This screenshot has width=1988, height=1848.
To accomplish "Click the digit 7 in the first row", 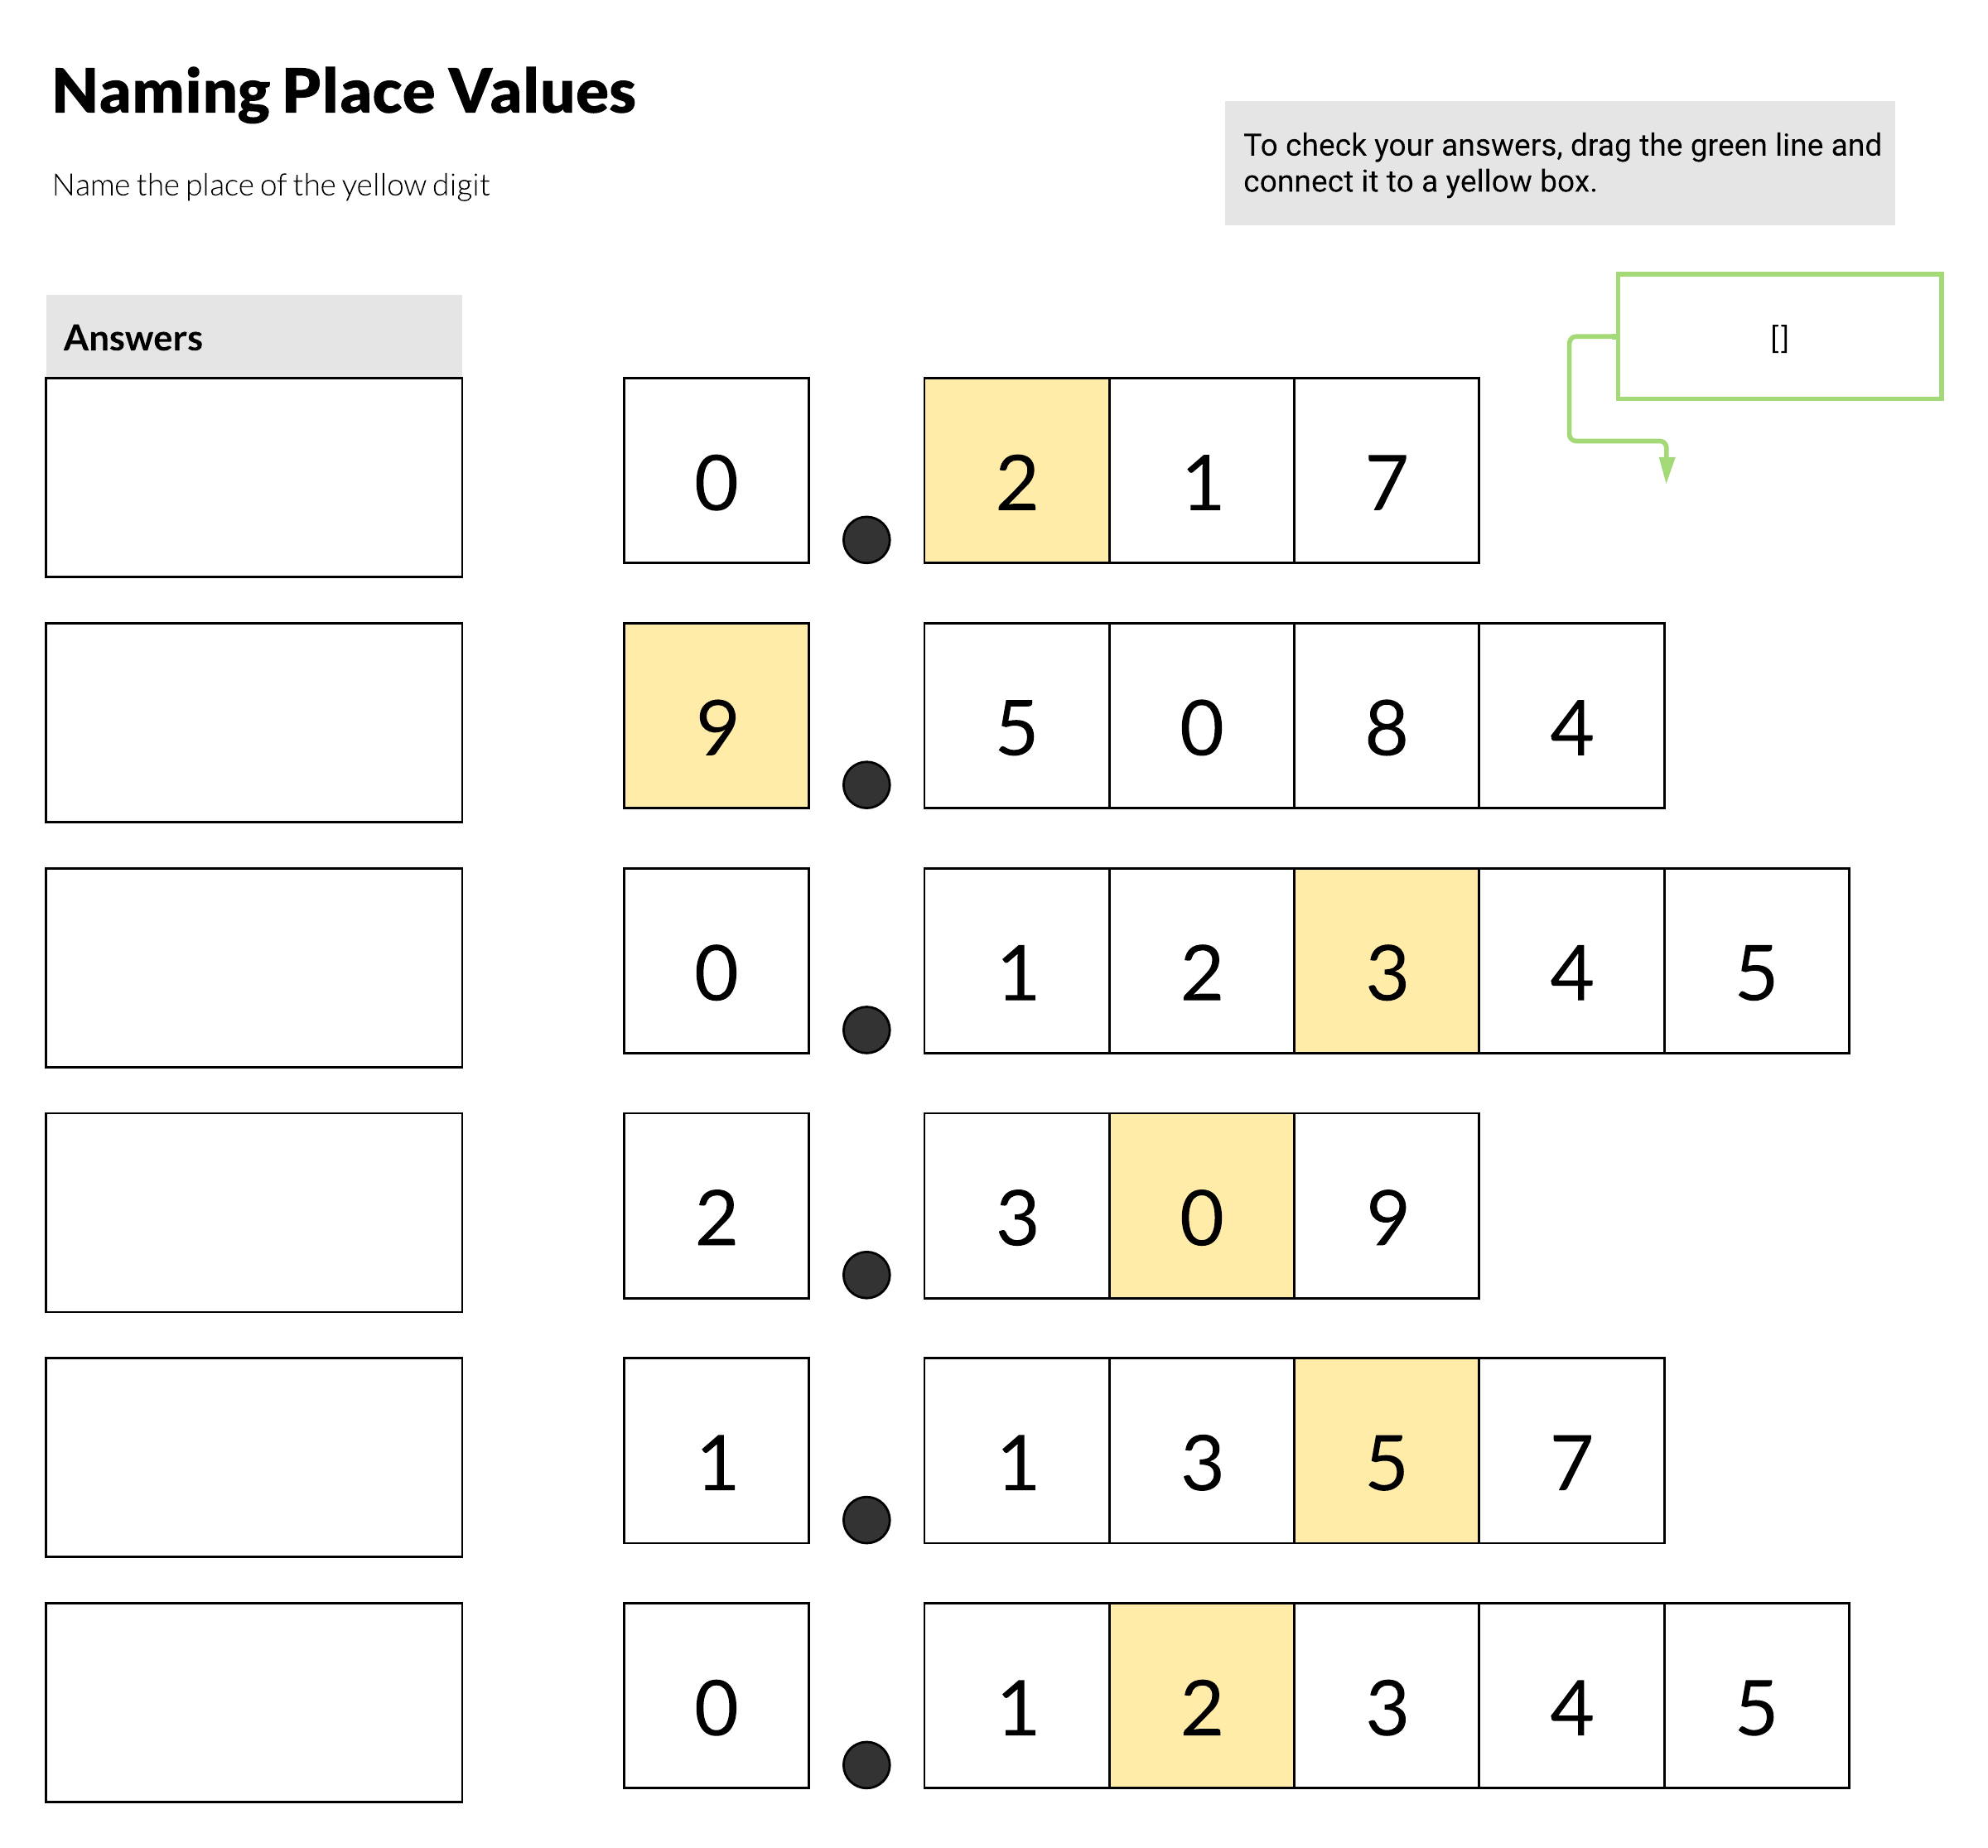I will click(x=1386, y=471).
